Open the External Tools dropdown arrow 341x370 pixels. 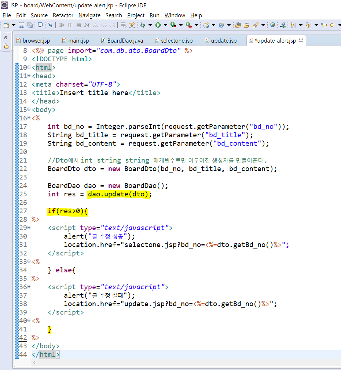196,25
